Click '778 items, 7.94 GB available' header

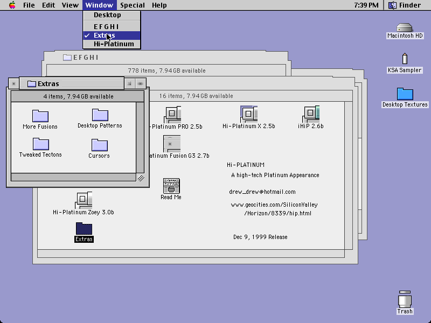click(x=166, y=71)
